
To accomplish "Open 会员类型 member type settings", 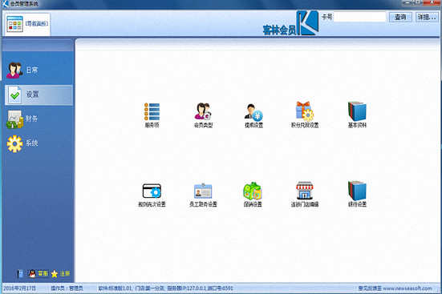I will pyautogui.click(x=203, y=115).
